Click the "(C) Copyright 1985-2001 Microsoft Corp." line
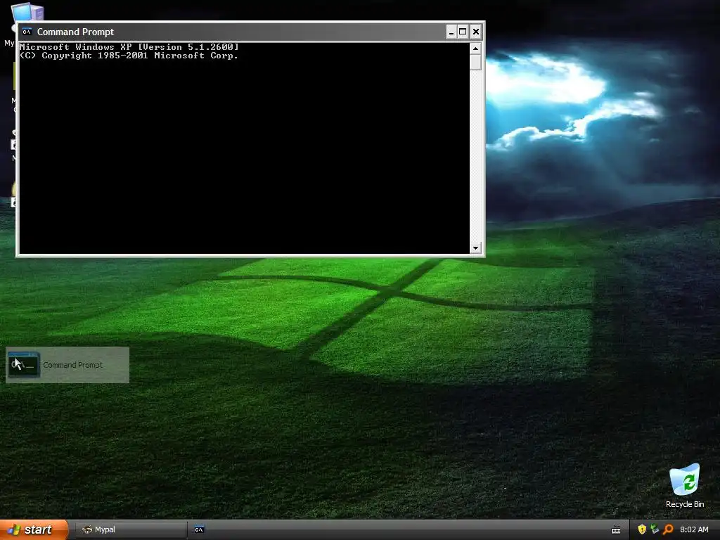 [x=129, y=56]
